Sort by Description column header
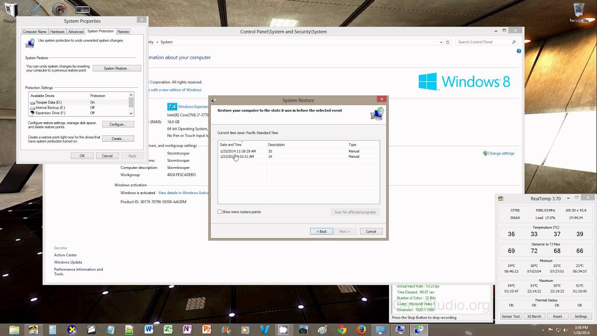The height and width of the screenshot is (336, 597). pos(306,145)
